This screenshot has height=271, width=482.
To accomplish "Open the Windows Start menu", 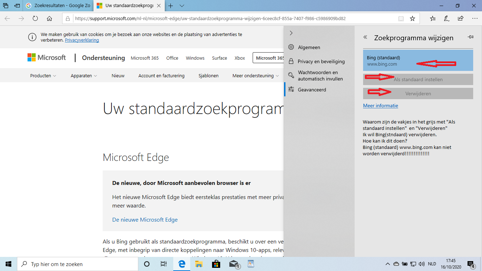I will (8, 264).
